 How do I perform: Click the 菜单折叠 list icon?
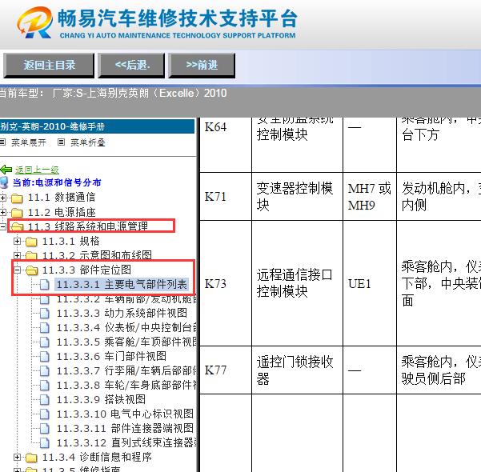(62, 142)
